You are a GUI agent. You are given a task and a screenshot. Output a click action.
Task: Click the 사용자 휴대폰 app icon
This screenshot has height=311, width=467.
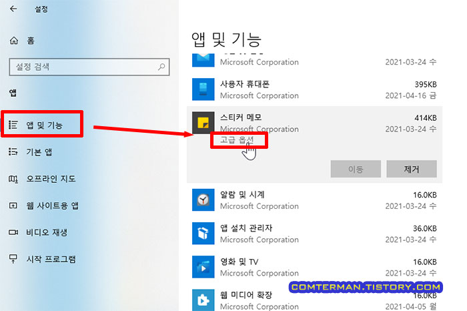(203, 89)
